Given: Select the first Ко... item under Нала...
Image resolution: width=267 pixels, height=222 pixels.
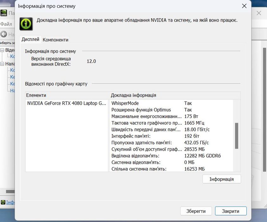Looking at the screenshot, I should coord(12,70).
